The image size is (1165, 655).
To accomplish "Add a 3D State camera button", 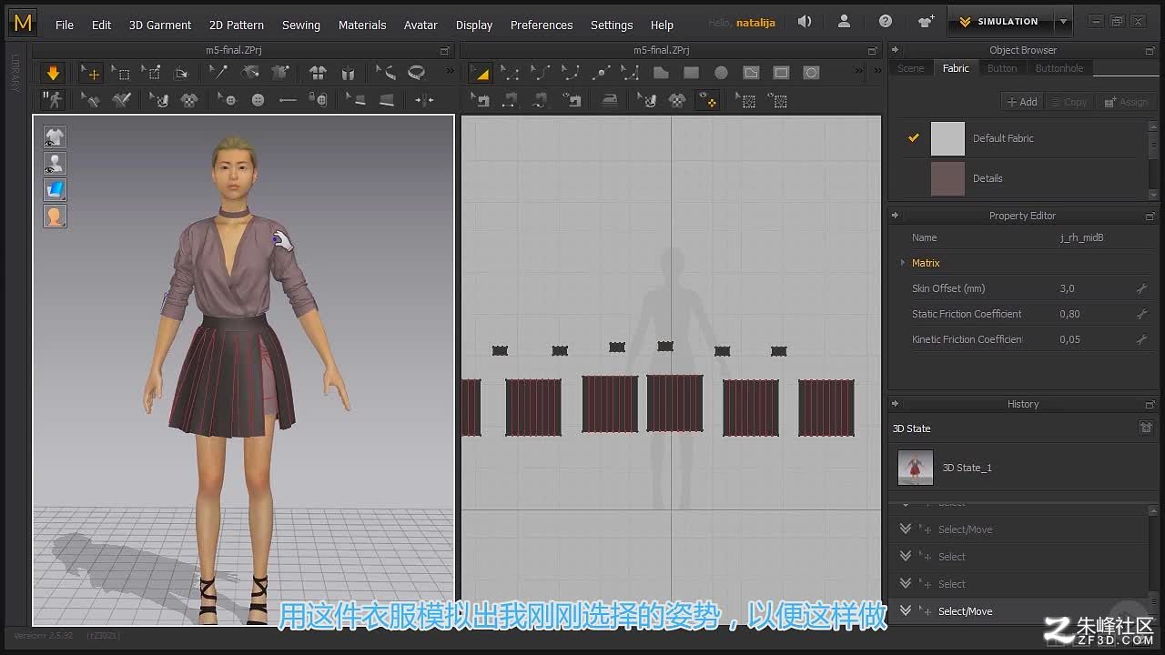I will tap(1146, 428).
